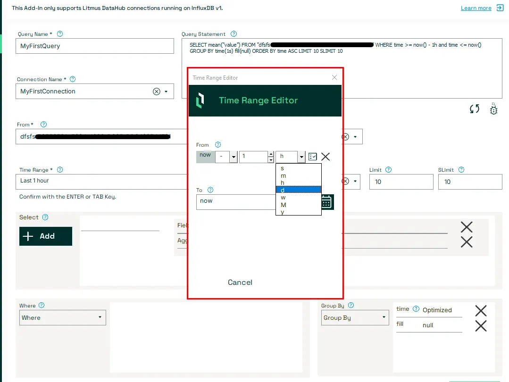
Task: Close the Time Range Editor dialog
Action: 334,77
